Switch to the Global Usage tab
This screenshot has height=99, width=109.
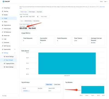24,12
